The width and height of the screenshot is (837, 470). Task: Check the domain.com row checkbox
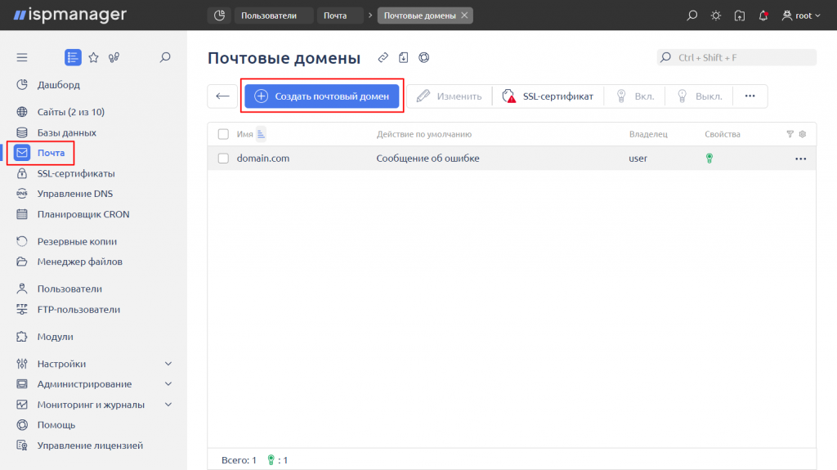223,159
